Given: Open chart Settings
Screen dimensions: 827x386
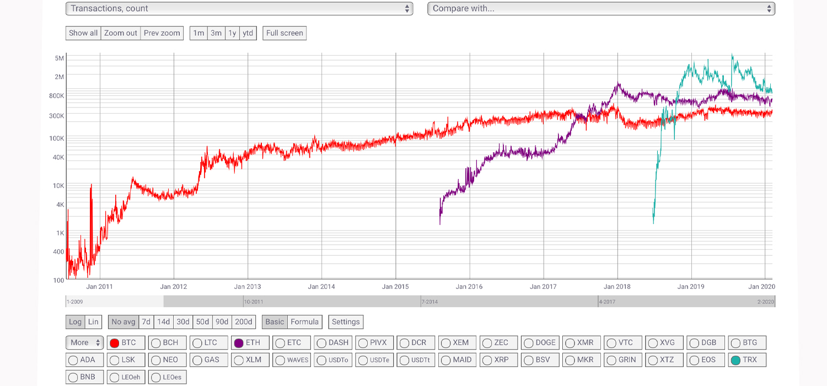Looking at the screenshot, I should coord(346,322).
